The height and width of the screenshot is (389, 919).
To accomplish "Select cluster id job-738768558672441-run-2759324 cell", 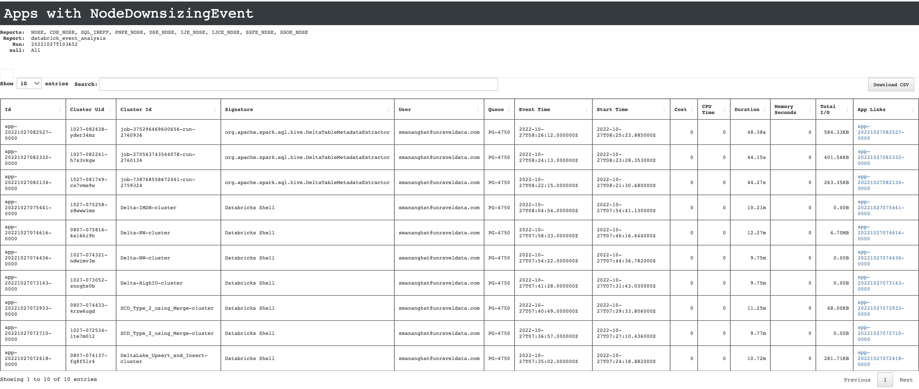I will pyautogui.click(x=168, y=182).
